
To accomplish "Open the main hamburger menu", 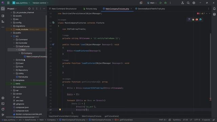I will pos(8,3).
